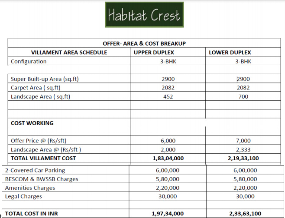Click villament cost 1,83,04,000
This screenshot has height=218, width=285.
click(168, 159)
